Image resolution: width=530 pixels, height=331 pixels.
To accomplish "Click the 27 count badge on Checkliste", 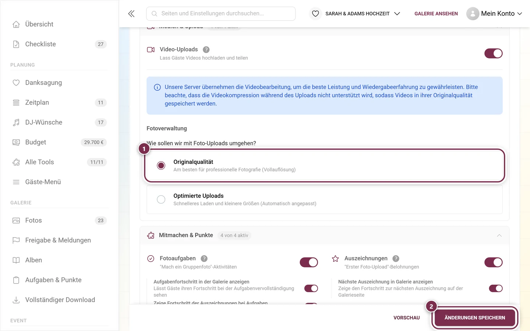I will pyautogui.click(x=100, y=44).
